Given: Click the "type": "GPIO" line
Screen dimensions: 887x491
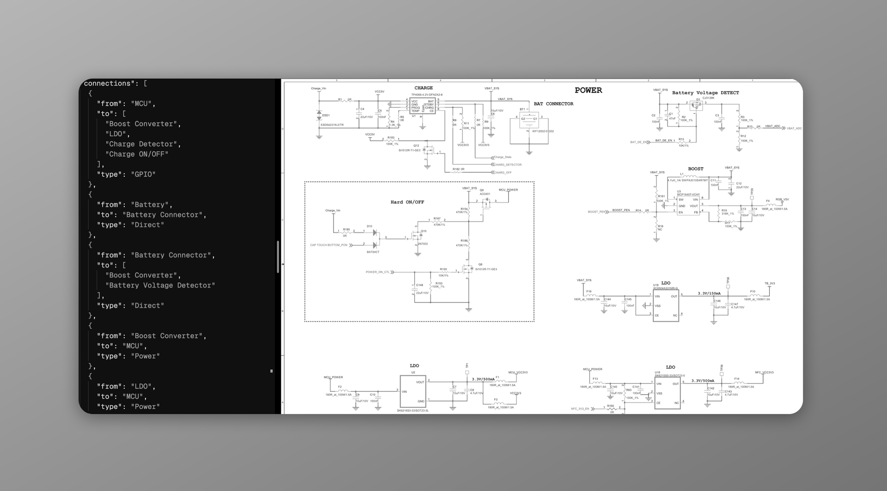Looking at the screenshot, I should pos(126,174).
